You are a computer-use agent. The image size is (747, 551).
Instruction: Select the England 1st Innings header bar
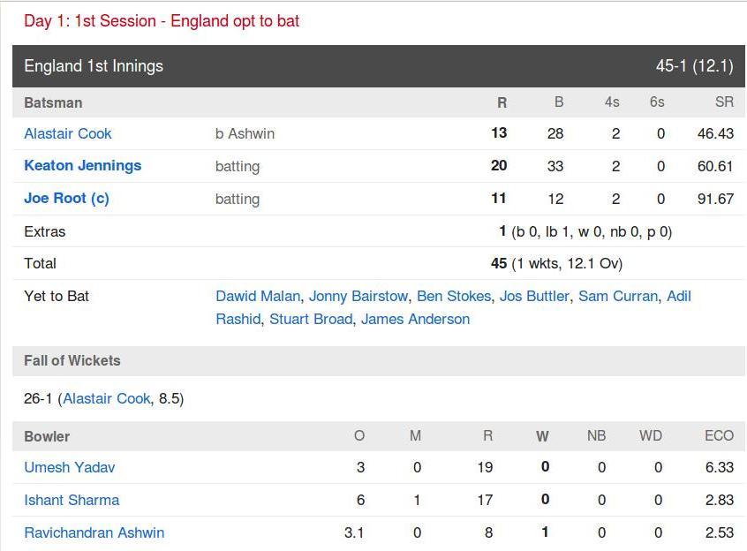379,66
